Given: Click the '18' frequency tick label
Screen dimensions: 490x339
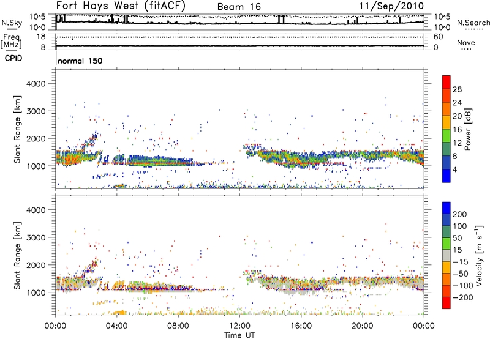Looking at the screenshot, I should pyautogui.click(x=40, y=37).
